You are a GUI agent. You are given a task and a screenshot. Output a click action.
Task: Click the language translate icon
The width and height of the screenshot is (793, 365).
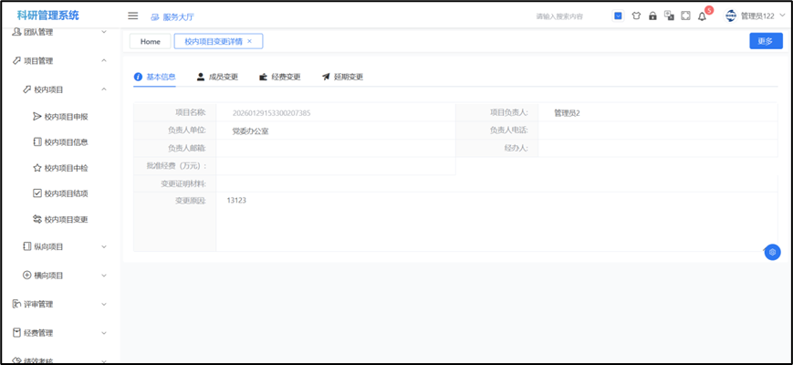pyautogui.click(x=669, y=16)
